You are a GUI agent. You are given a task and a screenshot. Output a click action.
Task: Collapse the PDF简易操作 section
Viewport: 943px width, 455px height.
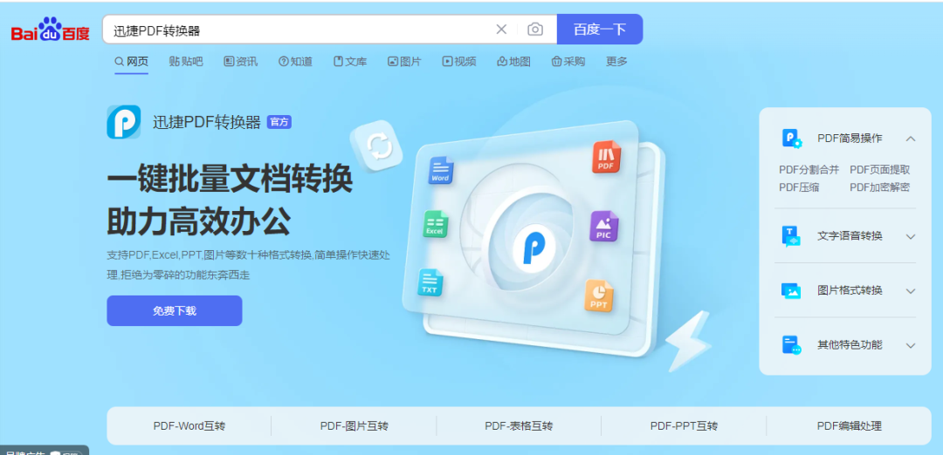tap(911, 139)
